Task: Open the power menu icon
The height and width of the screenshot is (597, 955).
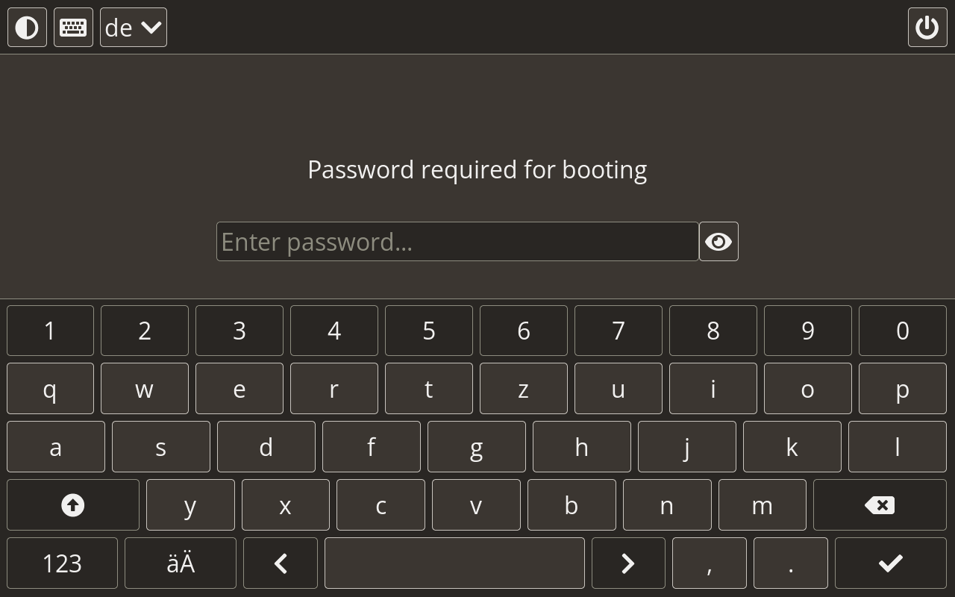Action: pos(927,28)
